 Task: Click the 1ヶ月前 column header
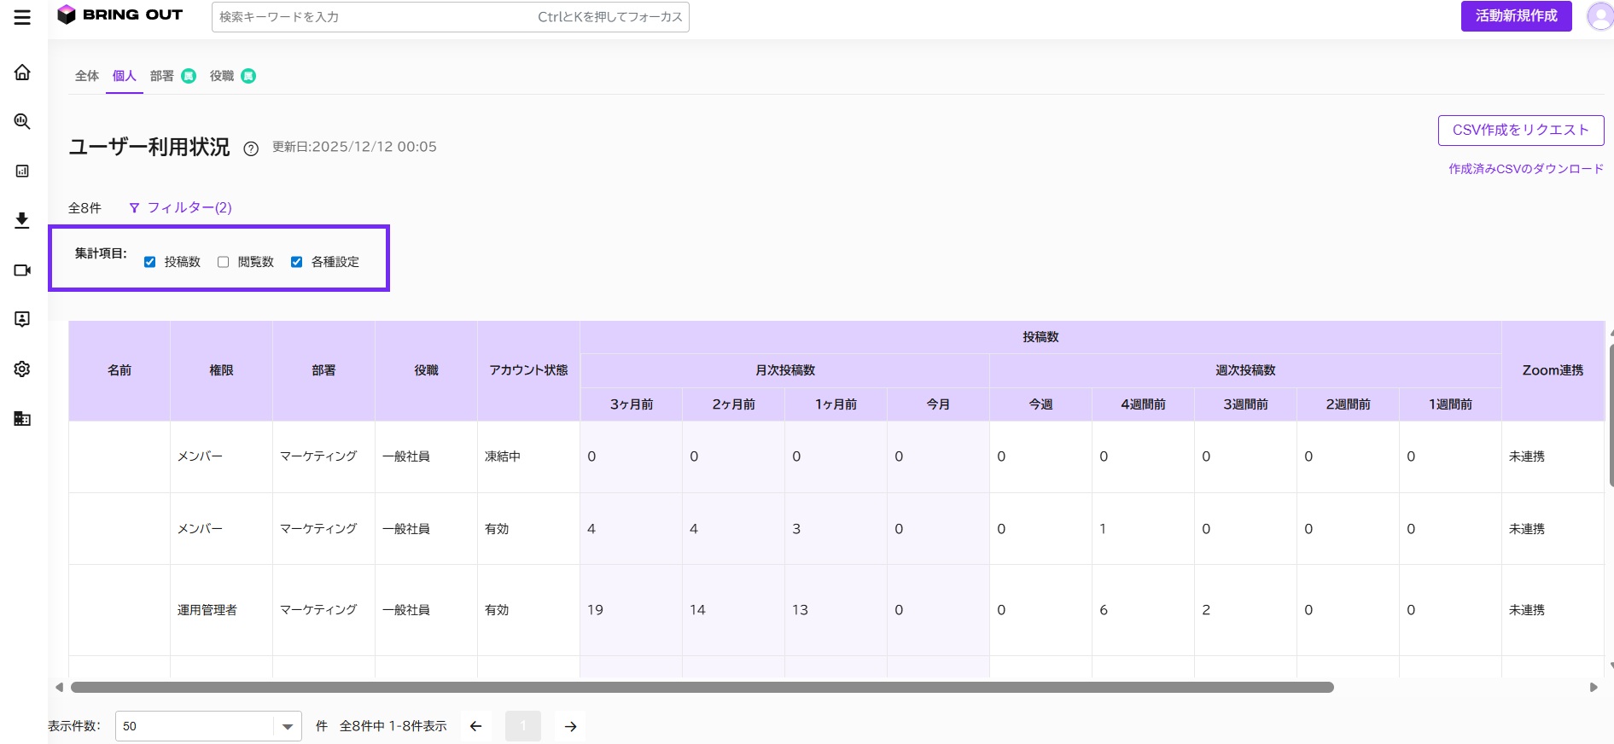coord(836,404)
